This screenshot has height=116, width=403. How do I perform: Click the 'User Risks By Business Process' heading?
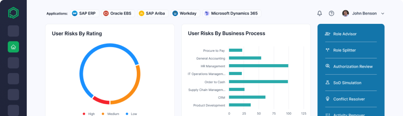(227, 33)
